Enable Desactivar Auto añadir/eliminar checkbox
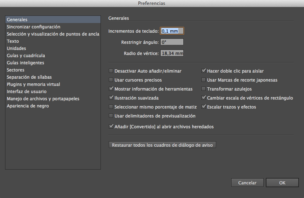Screen dimensions: 304x198 point(111,71)
